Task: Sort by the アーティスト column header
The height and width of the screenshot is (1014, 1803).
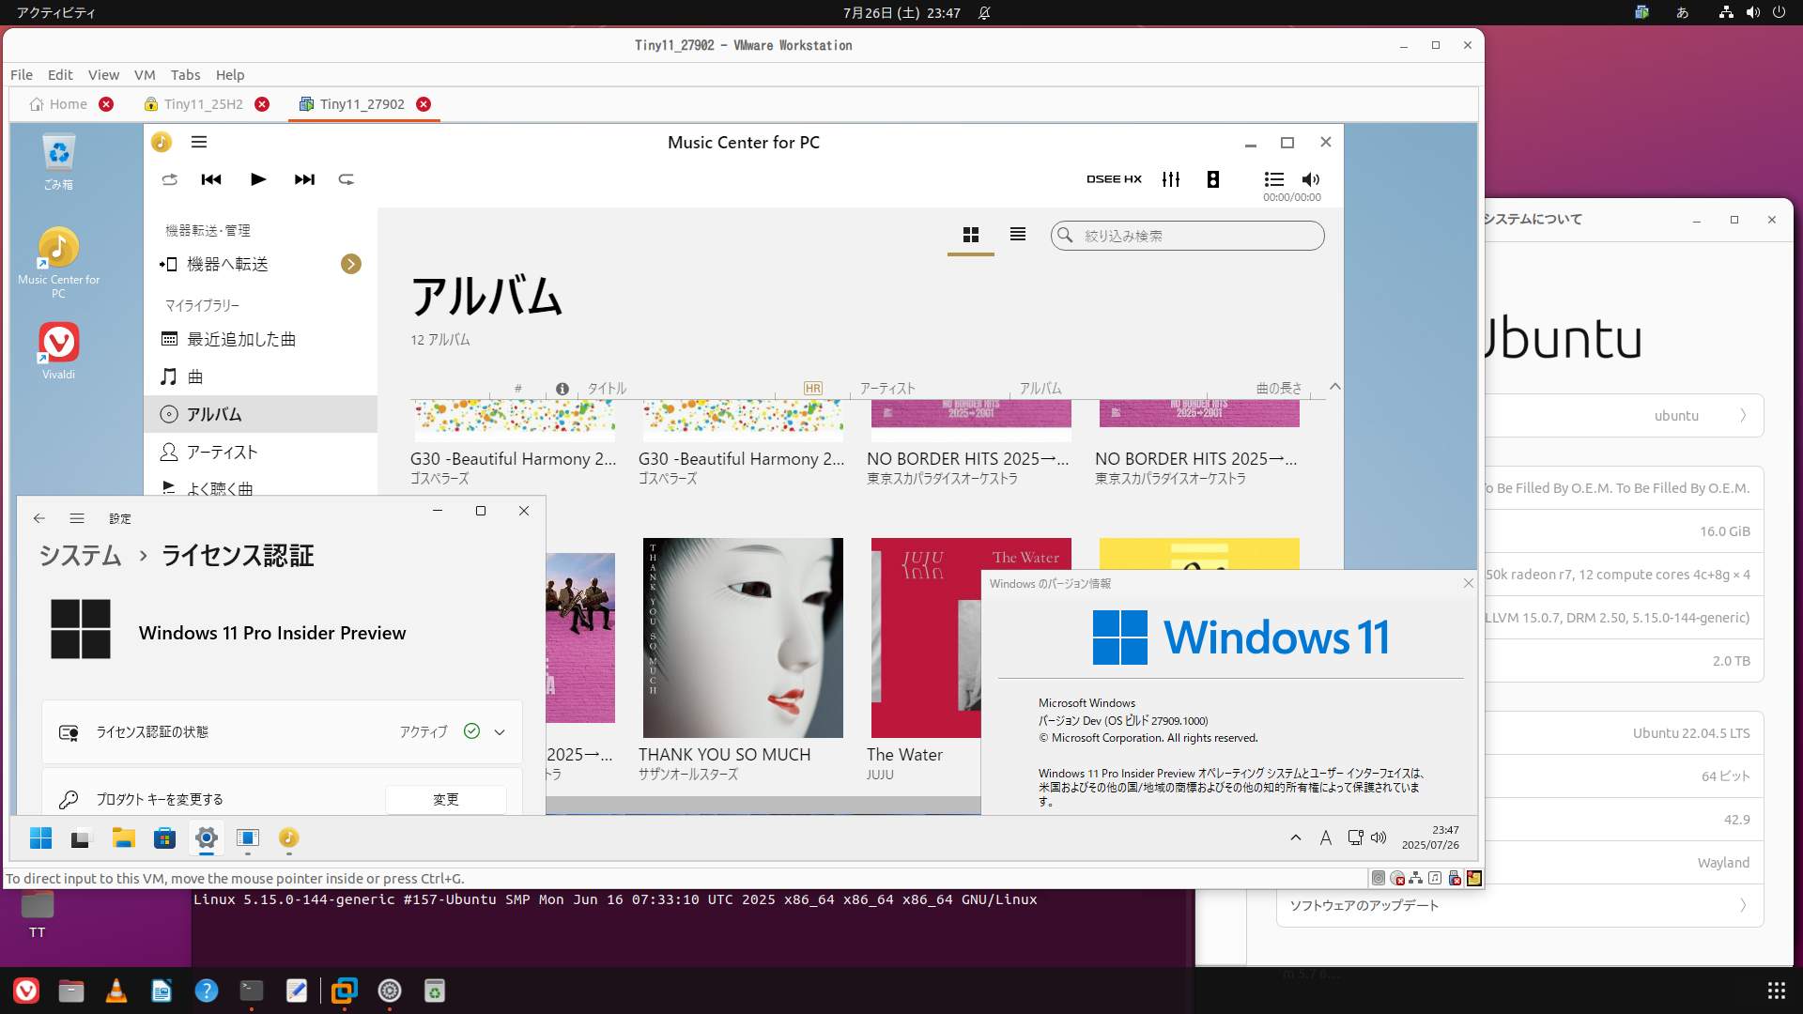Action: pyautogui.click(x=887, y=388)
